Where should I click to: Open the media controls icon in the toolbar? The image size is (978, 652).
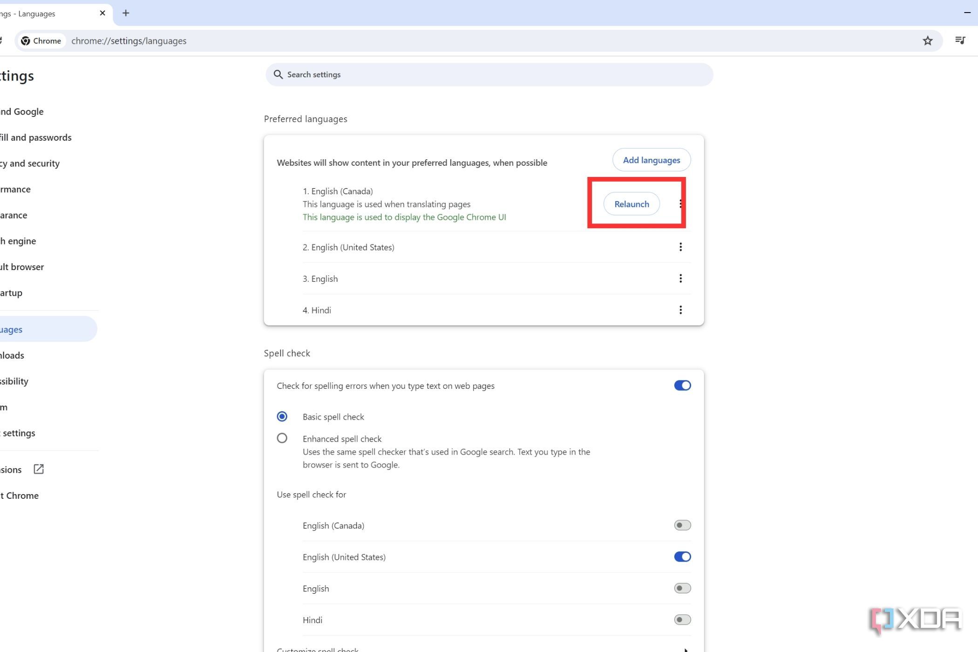pos(960,41)
